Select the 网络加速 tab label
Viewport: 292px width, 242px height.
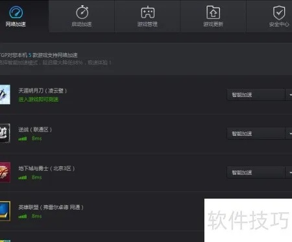16,24
